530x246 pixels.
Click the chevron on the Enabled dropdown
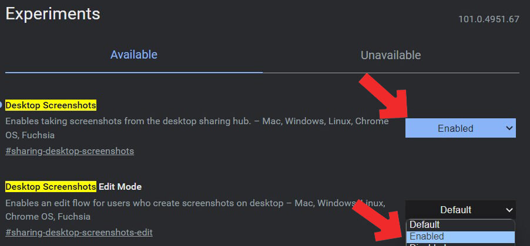509,128
